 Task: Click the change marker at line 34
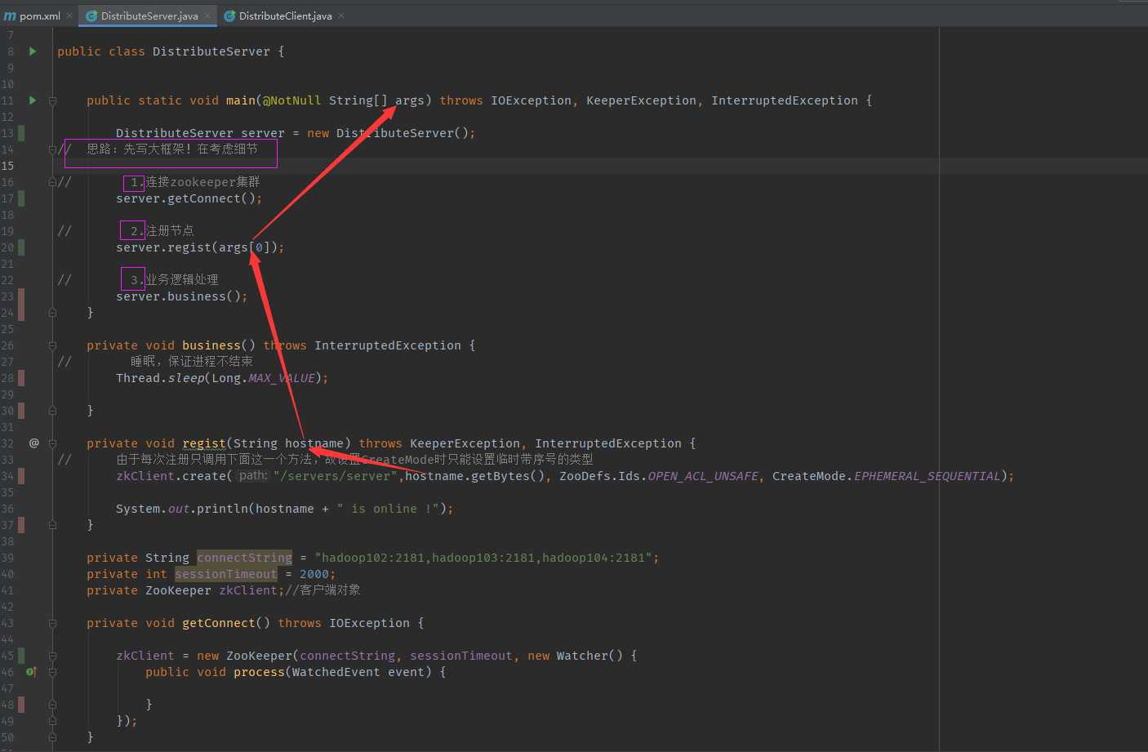(x=21, y=475)
